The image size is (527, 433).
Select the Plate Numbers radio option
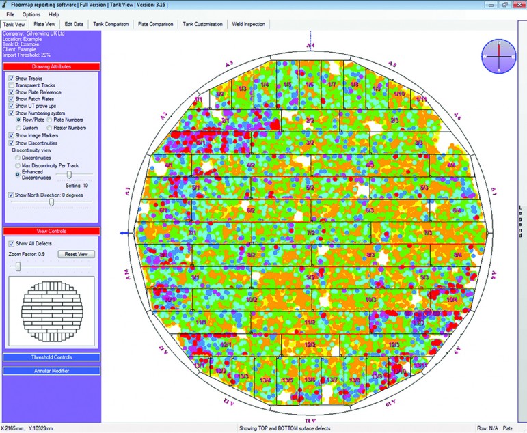point(49,120)
